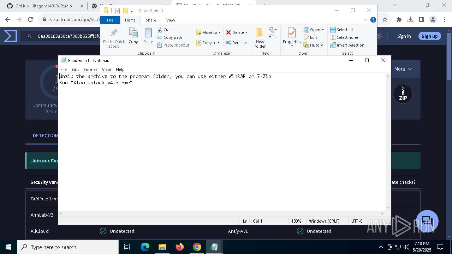Viewport: 452px width, 254px height.
Task: Go back in Chrome
Action: click(x=8, y=19)
